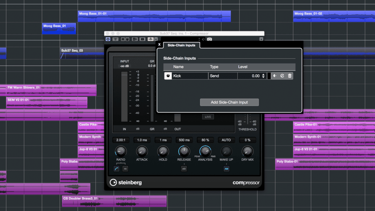Click the 2.00:1 ratio value field
This screenshot has height=211, width=375.
pyautogui.click(x=121, y=140)
